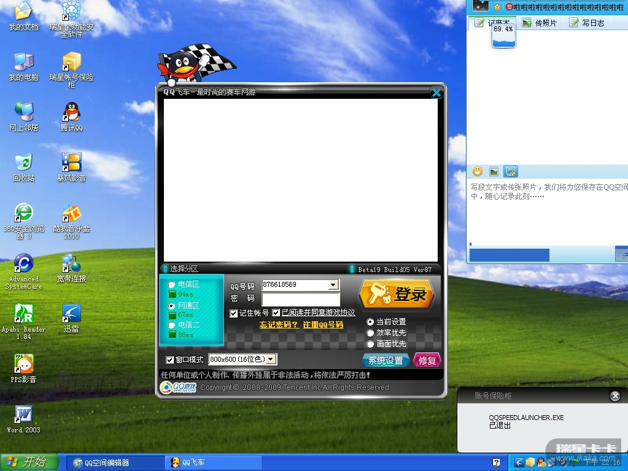Screen dimensions: 628x471
Task: Select the 瑞星帐号保险柜 desktop icon
Action: pyautogui.click(x=71, y=69)
